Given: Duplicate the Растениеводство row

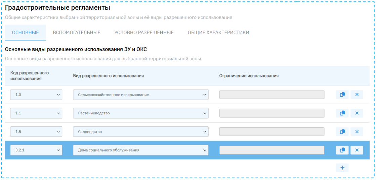Looking at the screenshot, I should click(x=342, y=113).
